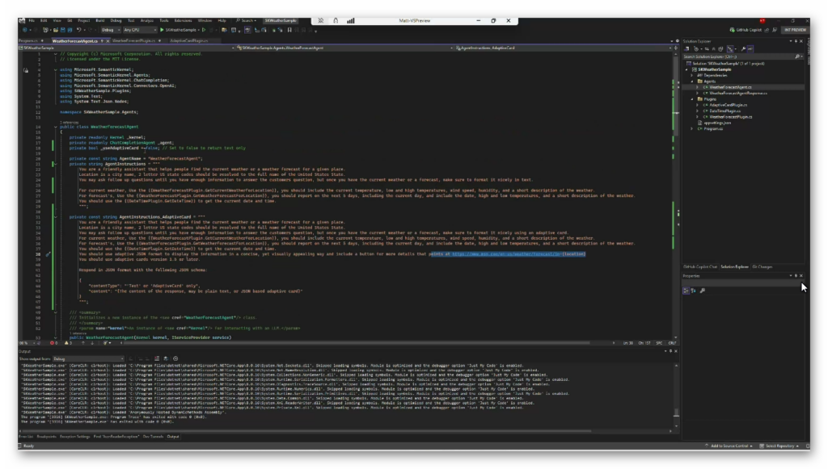Click the Open File folder icon

[56, 30]
